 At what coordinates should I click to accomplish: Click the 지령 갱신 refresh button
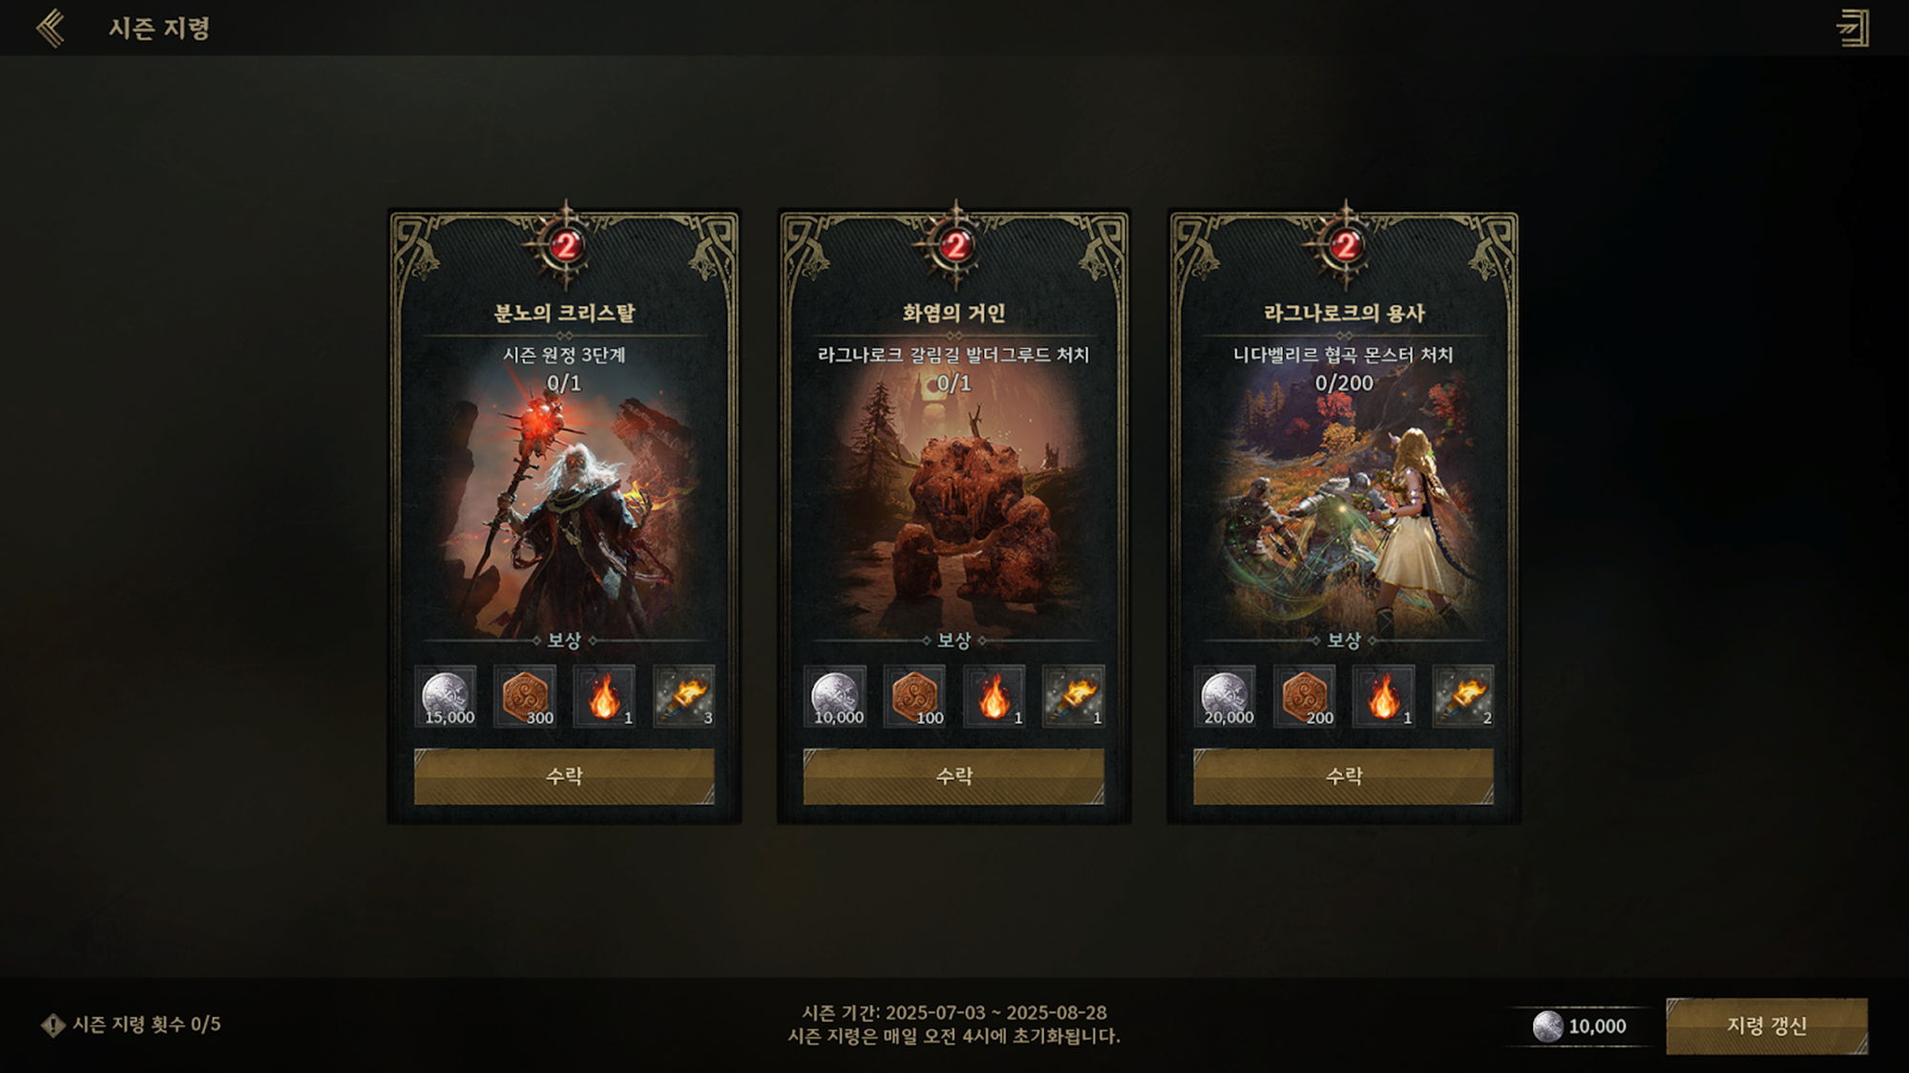coord(1767,1026)
